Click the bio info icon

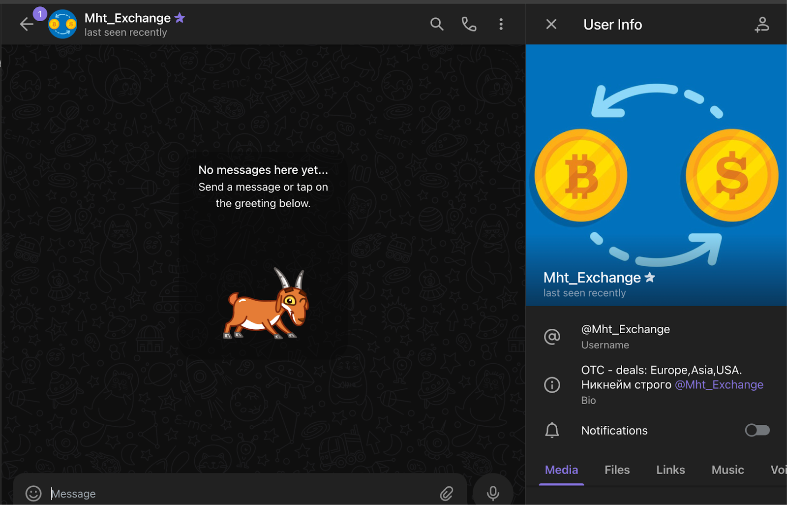(x=552, y=384)
